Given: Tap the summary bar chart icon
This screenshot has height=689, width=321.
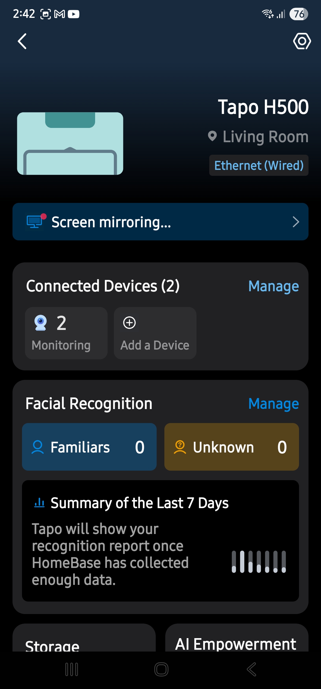Looking at the screenshot, I should (40, 503).
